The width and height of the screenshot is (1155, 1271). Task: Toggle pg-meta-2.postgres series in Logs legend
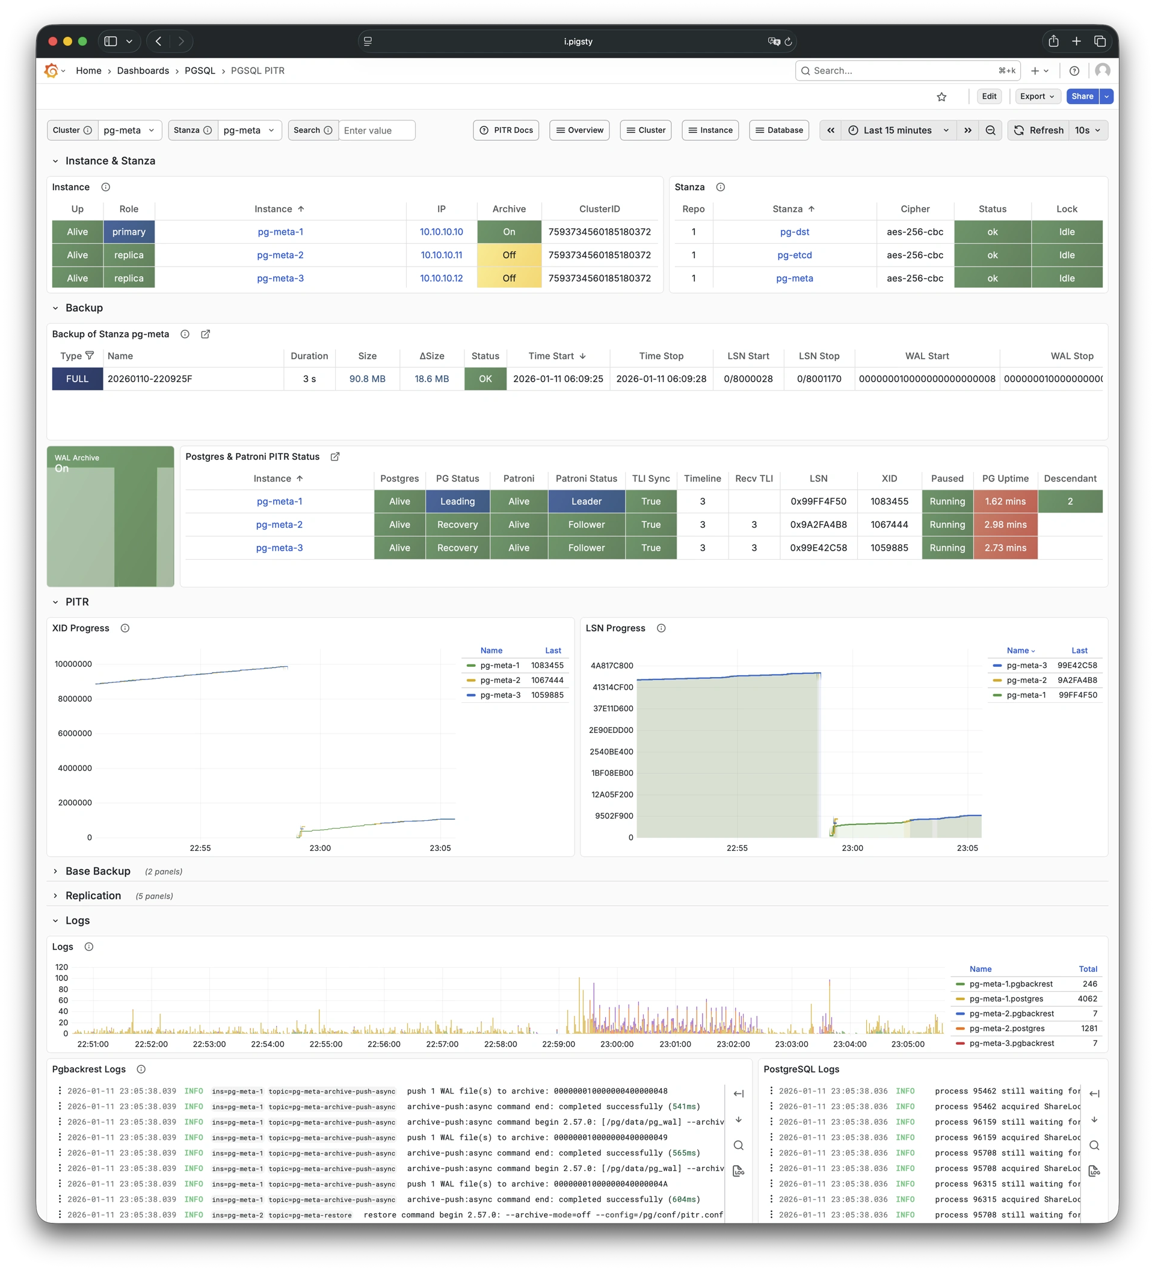point(1008,1028)
